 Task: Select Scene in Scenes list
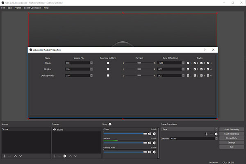(26, 129)
